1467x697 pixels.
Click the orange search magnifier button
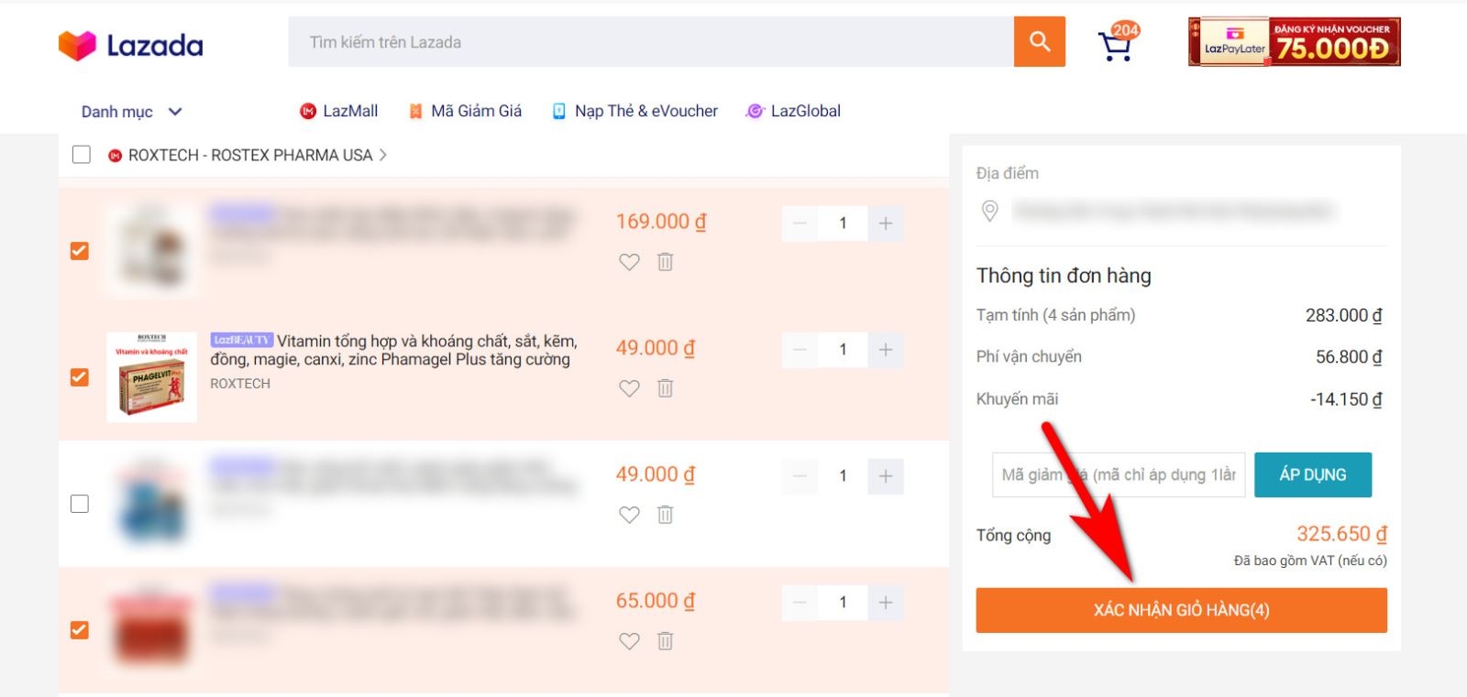1040,41
